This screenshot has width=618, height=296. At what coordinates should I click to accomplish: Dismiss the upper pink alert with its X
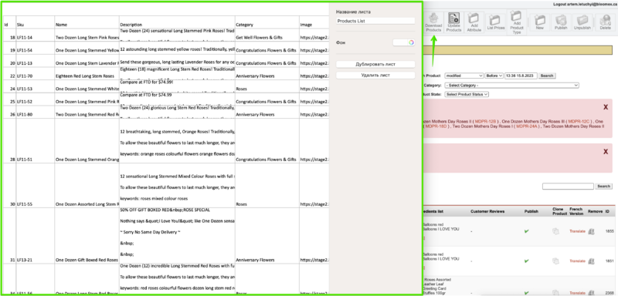[x=606, y=107]
